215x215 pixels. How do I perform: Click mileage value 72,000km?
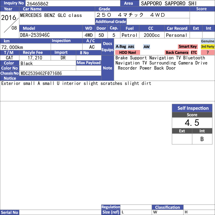(x=12, y=47)
